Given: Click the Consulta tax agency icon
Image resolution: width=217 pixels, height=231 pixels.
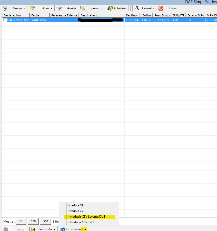Looking at the screenshot, I should click(x=137, y=8).
